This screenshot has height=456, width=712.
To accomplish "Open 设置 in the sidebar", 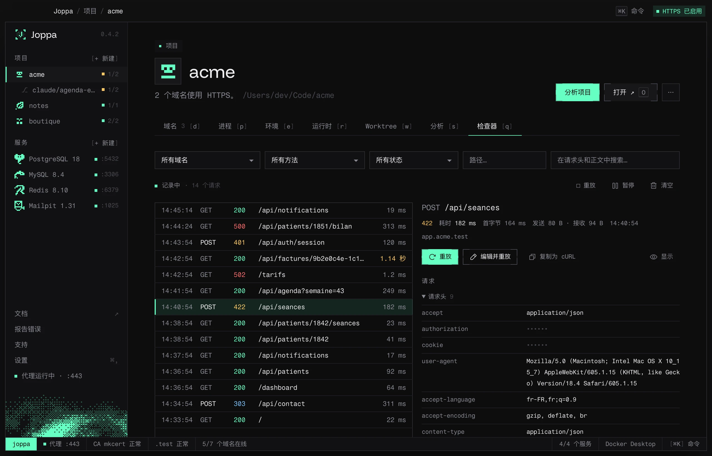I will pos(21,360).
